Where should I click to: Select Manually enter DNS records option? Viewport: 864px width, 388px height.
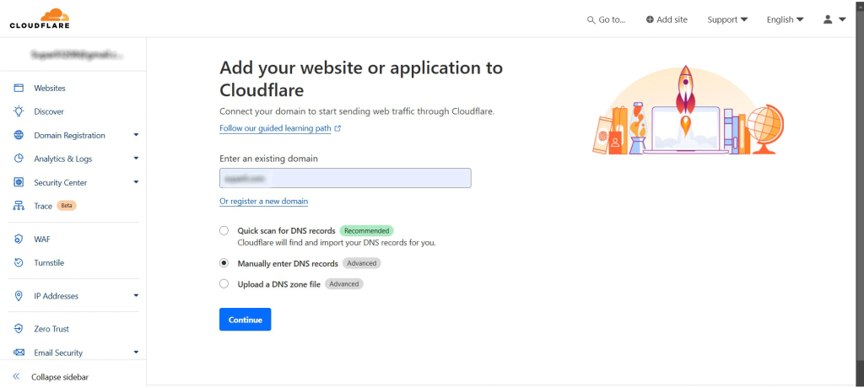[224, 263]
